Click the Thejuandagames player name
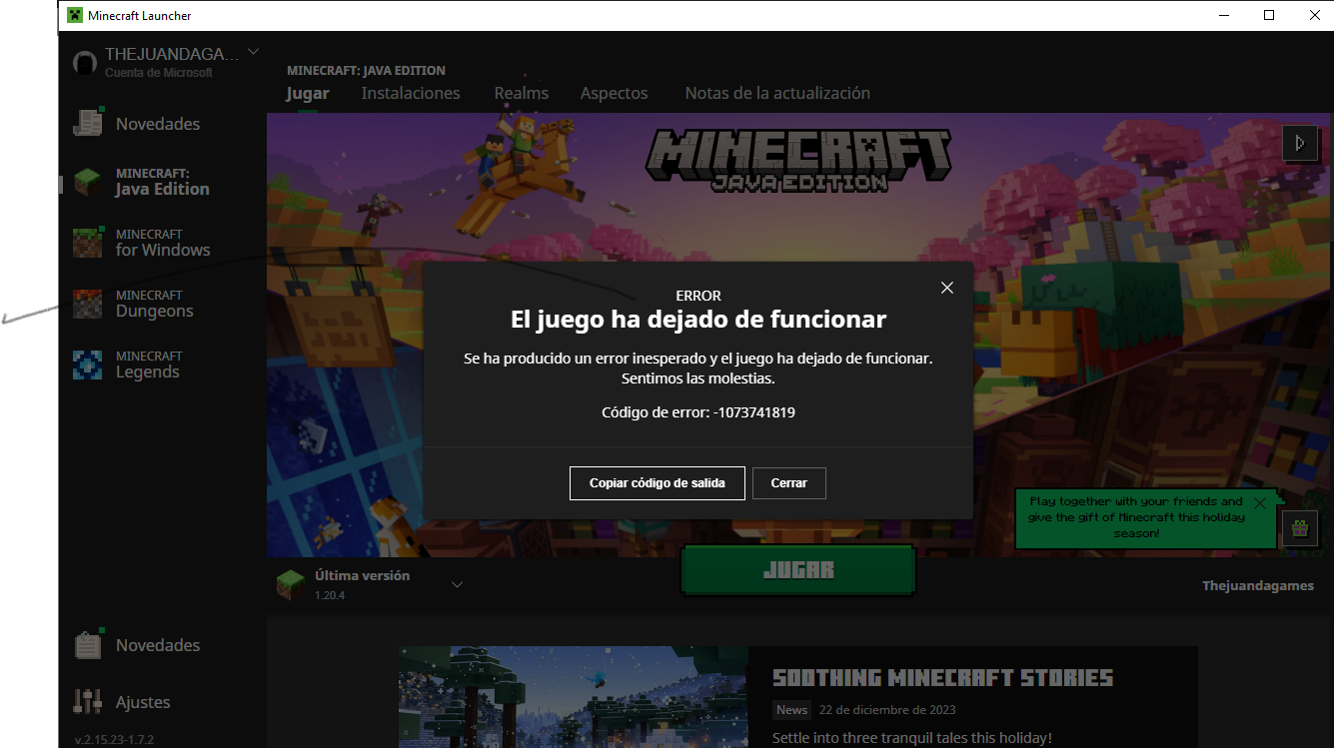Image resolution: width=1334 pixels, height=748 pixels. (x=1258, y=585)
